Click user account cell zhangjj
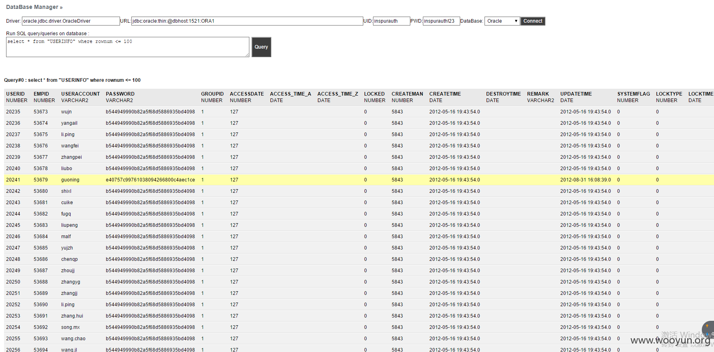This screenshot has height=352, width=714. 69,293
